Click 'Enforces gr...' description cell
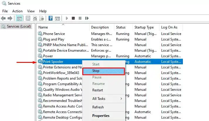This screenshot has height=121, width=209. [101, 51]
